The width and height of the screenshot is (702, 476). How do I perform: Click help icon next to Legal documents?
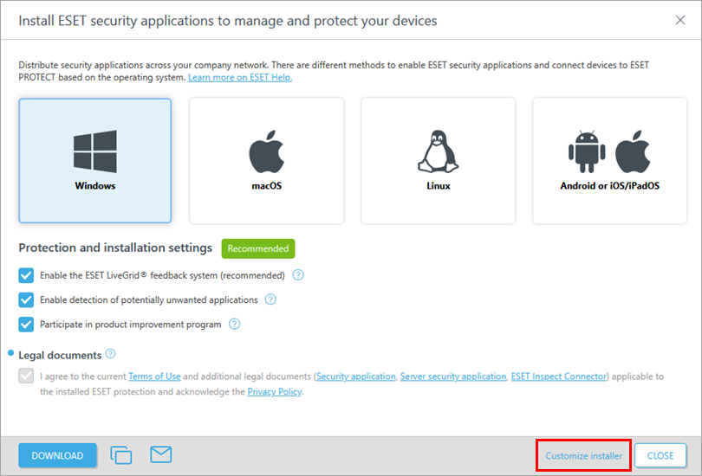(x=110, y=354)
